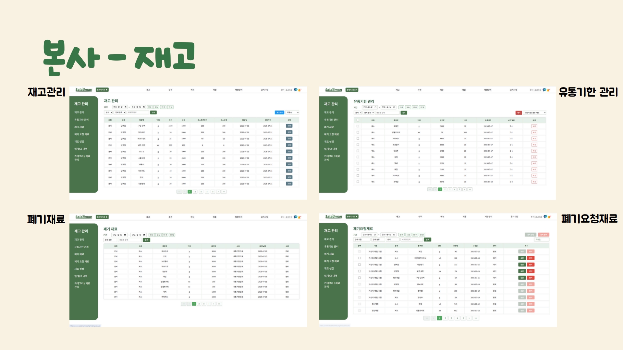The height and width of the screenshot is (350, 623).
Task: Open the 이름순 sort dropdown on 재고 관리 page
Action: coord(292,112)
